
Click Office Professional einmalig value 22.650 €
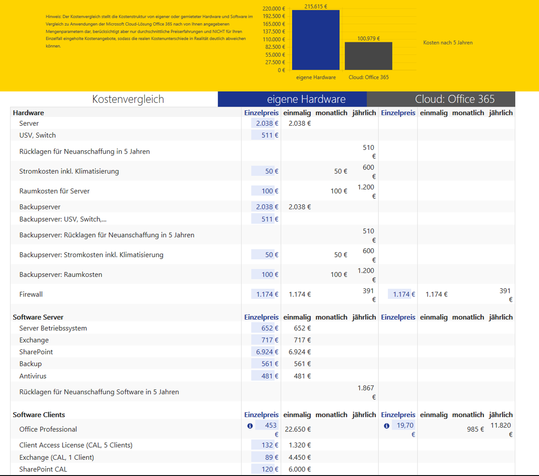coord(298,429)
